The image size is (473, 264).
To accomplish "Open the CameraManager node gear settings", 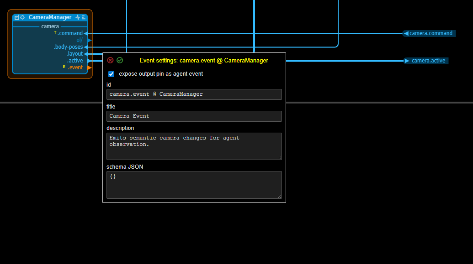I will tap(22, 17).
